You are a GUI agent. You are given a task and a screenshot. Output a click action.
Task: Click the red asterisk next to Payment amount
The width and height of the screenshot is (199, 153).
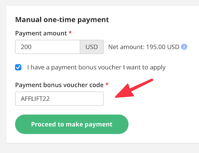(x=70, y=33)
